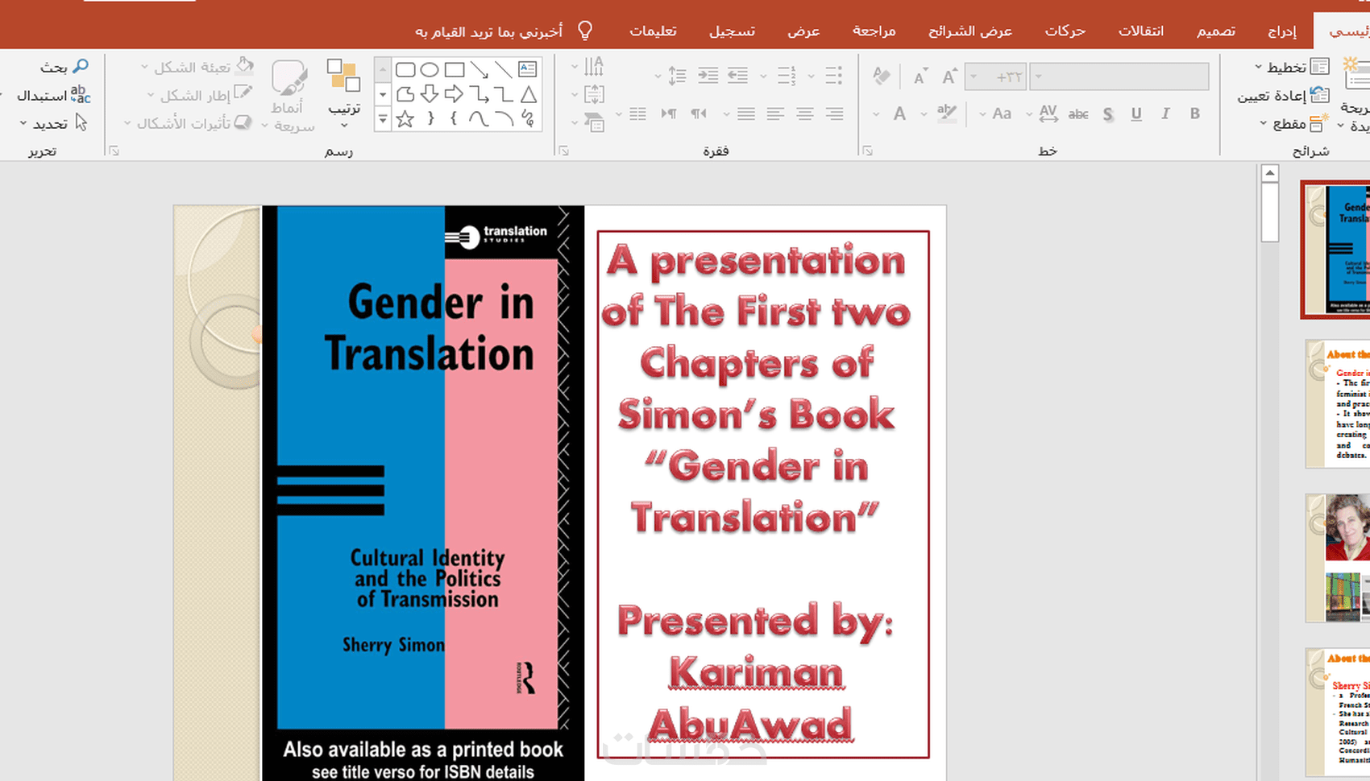The width and height of the screenshot is (1370, 781).
Task: Expand the تعبئة الشكل shape fill menu
Action: pyautogui.click(x=197, y=66)
